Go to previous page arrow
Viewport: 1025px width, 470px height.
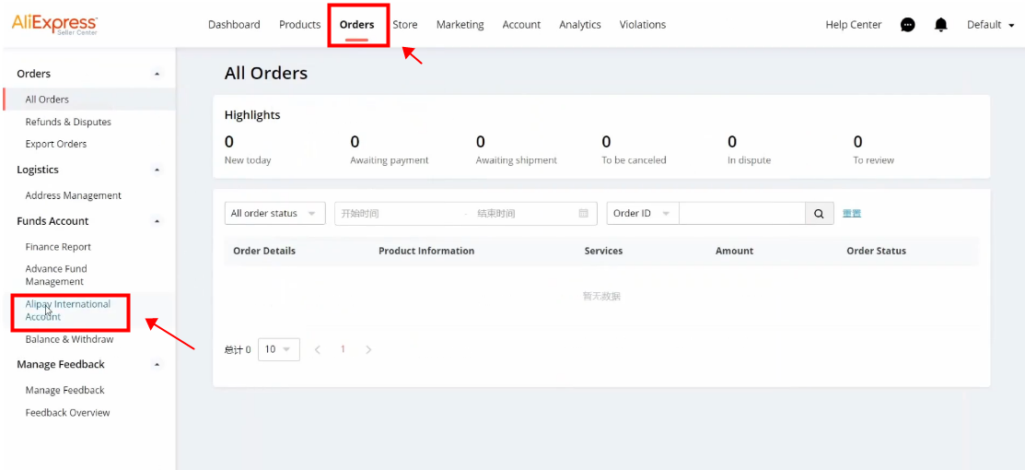click(x=318, y=349)
